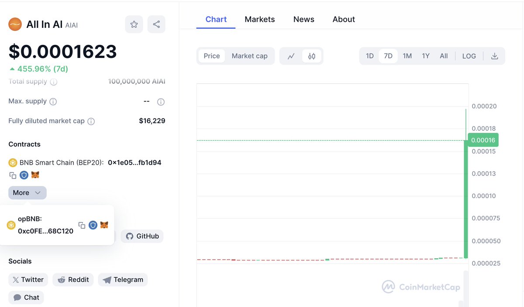Click BEP20 contract shield icon

click(24, 175)
